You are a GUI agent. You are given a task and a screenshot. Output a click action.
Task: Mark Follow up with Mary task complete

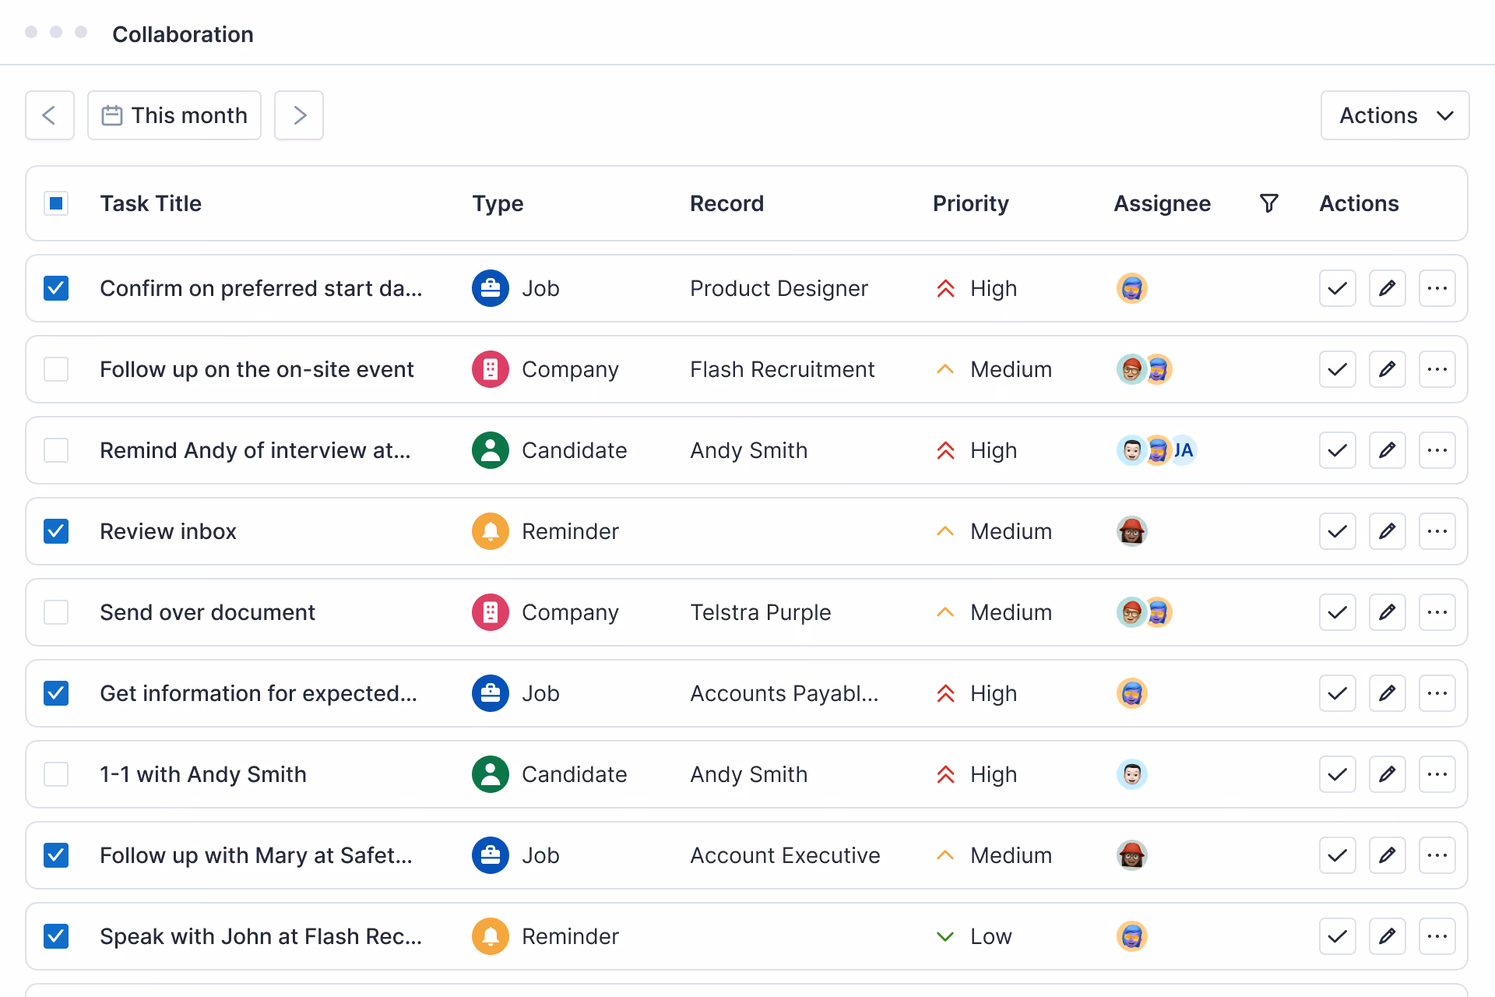[x=1338, y=855]
